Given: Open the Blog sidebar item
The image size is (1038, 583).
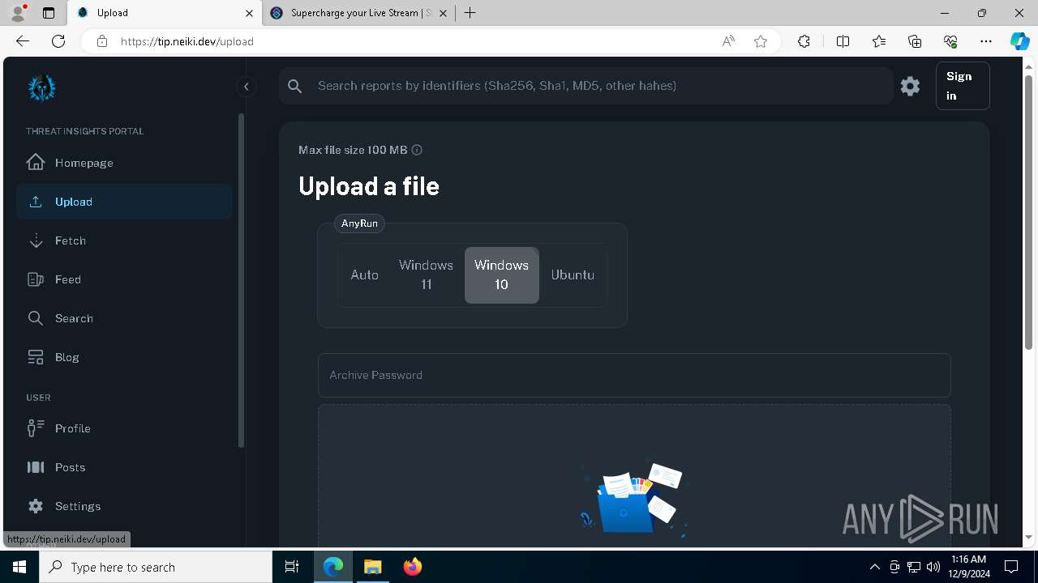Looking at the screenshot, I should (x=124, y=357).
